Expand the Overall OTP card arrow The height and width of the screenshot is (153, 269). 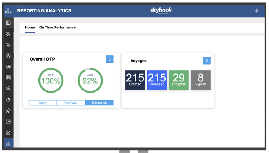click(110, 59)
